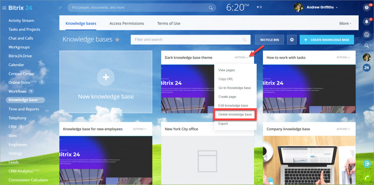374x185 pixels.
Task: Open the help question mark icon
Action: coord(366,7)
